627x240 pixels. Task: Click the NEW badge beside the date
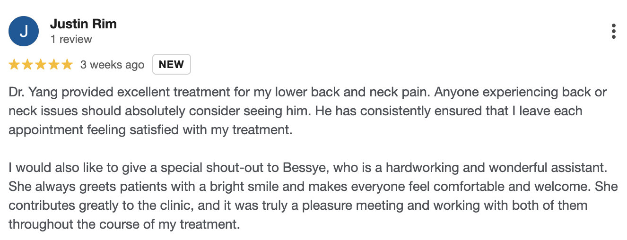[x=171, y=65]
